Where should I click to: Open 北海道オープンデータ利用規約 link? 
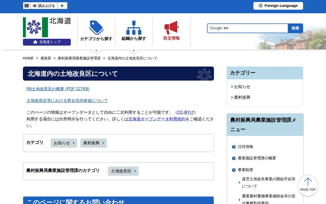pyautogui.click(x=157, y=119)
